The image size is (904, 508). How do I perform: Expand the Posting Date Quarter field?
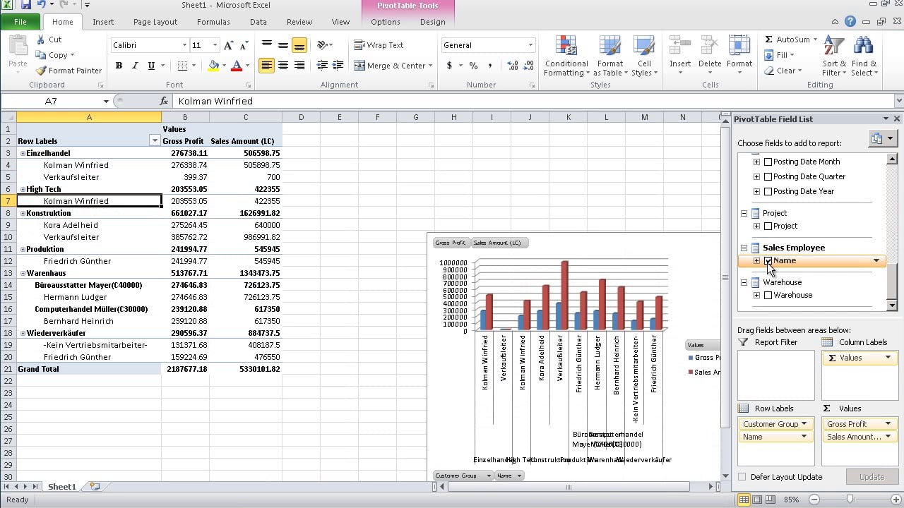(756, 177)
